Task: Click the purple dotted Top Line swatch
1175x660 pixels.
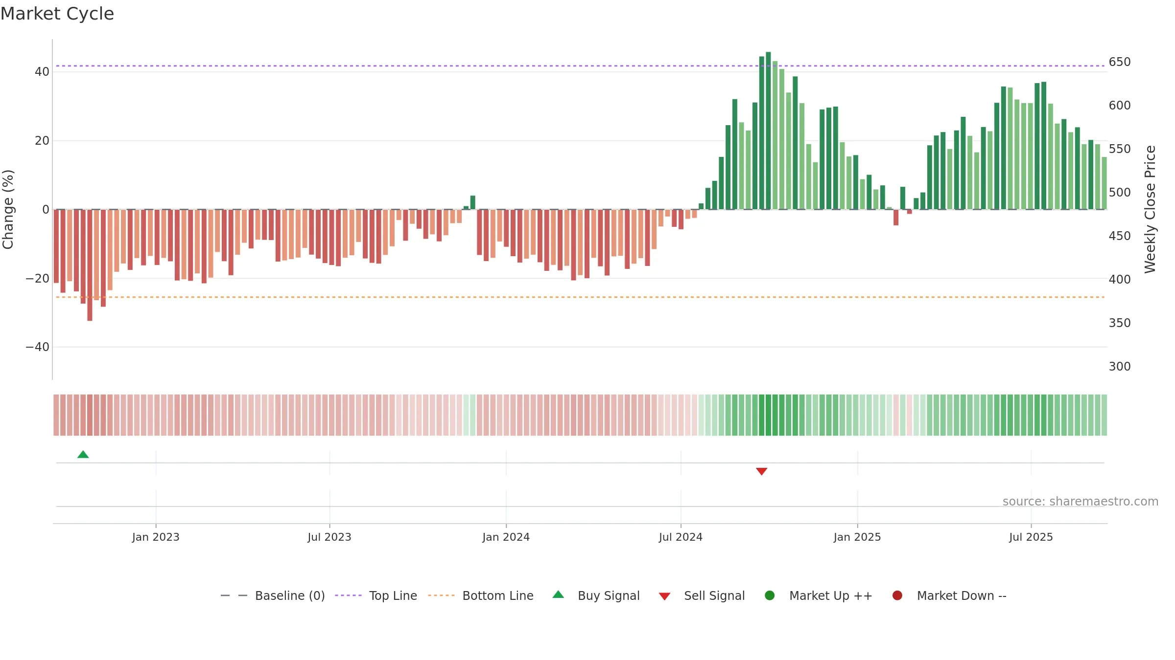Action: pyautogui.click(x=348, y=595)
